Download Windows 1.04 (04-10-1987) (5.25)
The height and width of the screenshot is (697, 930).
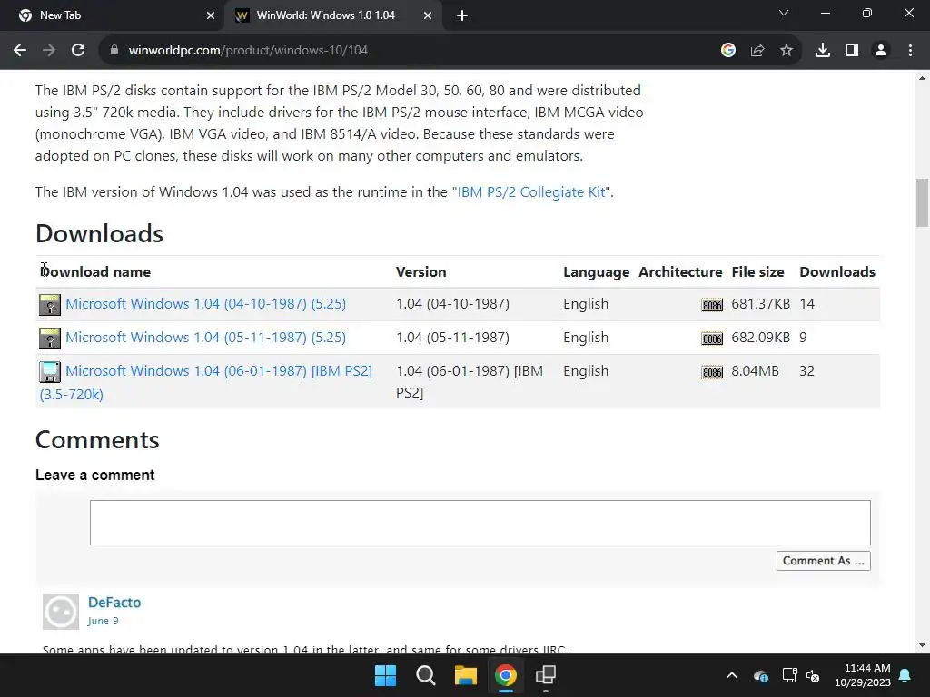tap(205, 303)
